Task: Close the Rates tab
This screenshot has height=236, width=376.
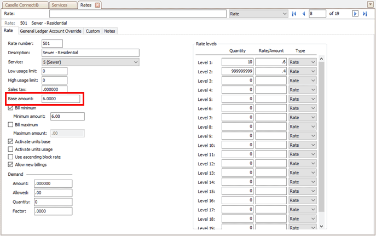Action: (97, 5)
